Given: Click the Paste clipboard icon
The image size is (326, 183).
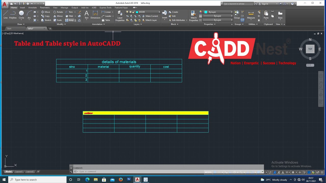Looking at the screenshot, I should pyautogui.click(x=266, y=15).
